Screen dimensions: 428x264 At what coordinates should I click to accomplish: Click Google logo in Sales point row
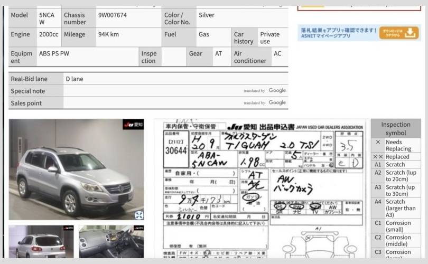277,102
